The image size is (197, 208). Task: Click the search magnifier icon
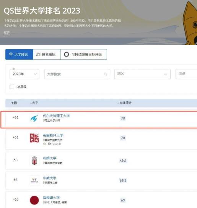tap(106, 74)
